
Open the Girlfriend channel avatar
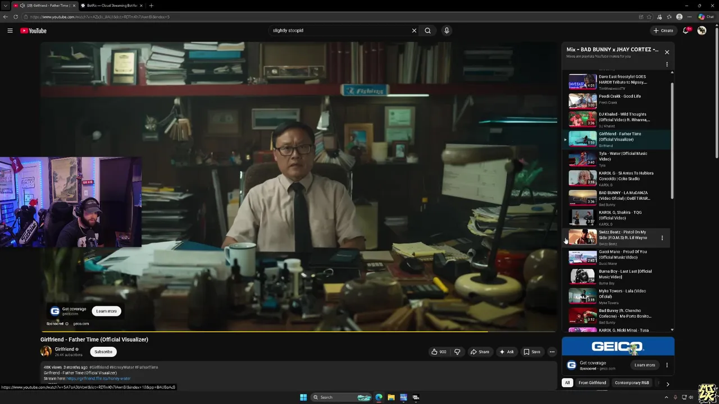tap(45, 351)
